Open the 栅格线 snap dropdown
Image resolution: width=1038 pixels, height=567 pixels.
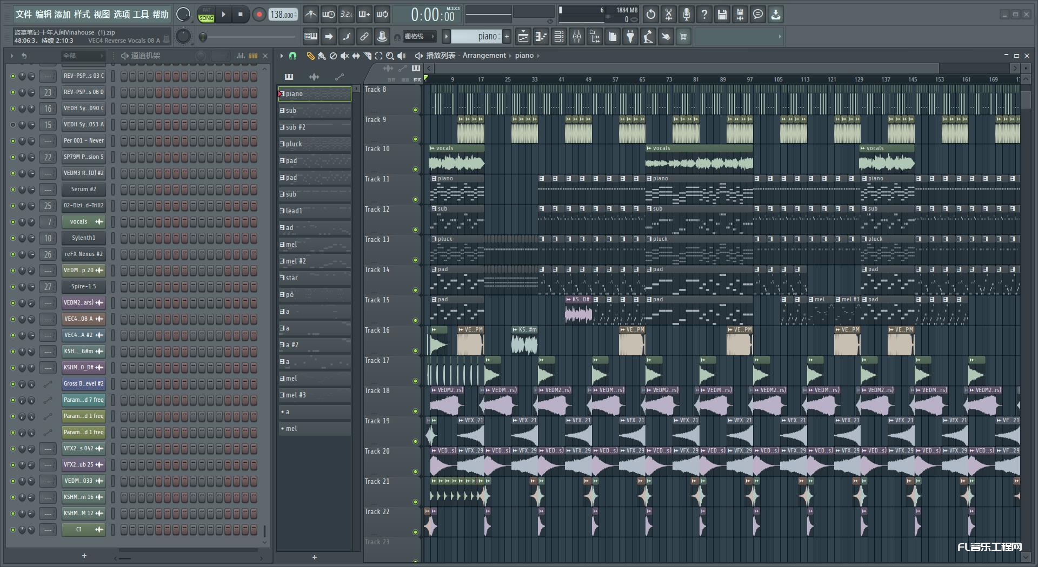point(419,37)
